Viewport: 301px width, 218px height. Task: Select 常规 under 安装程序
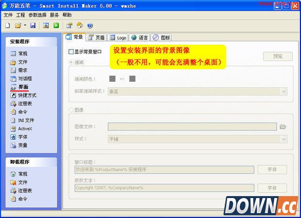pos(19,54)
